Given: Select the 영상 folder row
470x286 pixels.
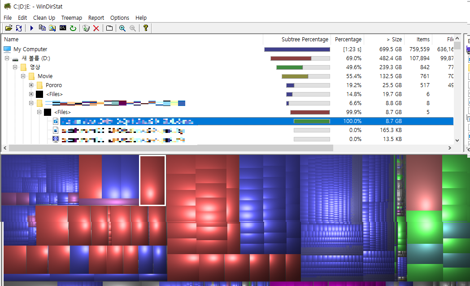Looking at the screenshot, I should (x=227, y=67).
